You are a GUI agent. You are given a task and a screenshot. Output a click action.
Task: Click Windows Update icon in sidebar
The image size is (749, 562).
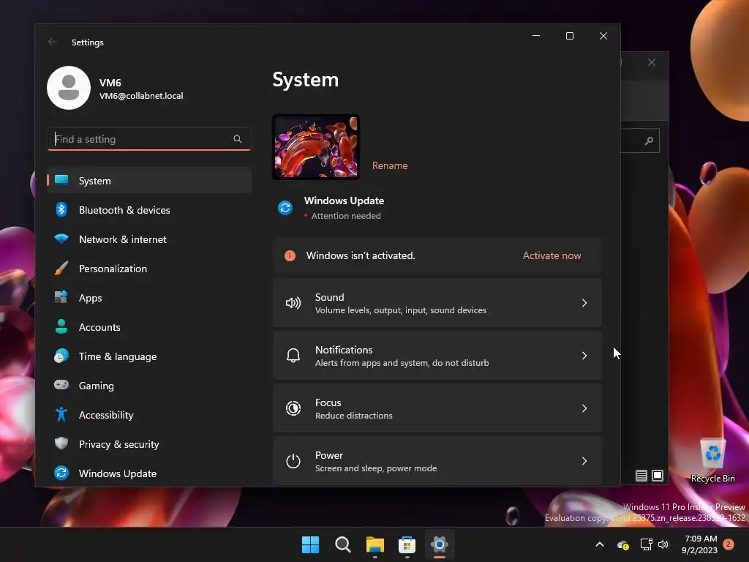pyautogui.click(x=61, y=473)
